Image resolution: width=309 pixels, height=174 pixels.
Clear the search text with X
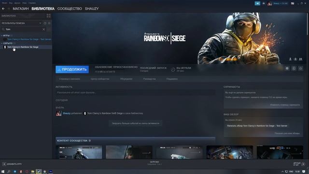click(44, 29)
